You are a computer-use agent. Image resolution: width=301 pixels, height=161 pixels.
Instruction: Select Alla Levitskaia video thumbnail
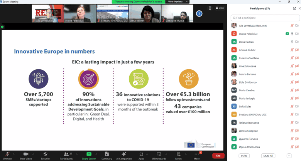click(47, 13)
